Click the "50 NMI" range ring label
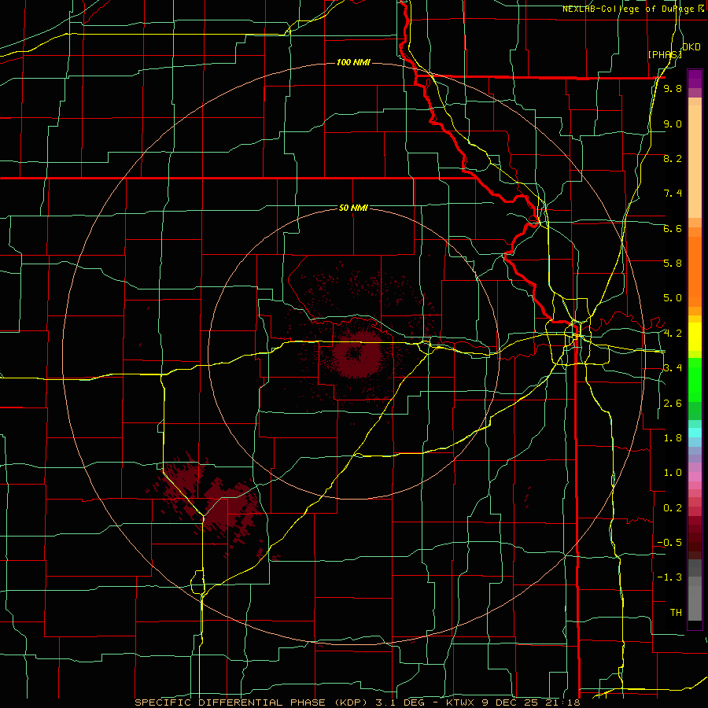Screen dimensions: 708x708 tap(353, 208)
